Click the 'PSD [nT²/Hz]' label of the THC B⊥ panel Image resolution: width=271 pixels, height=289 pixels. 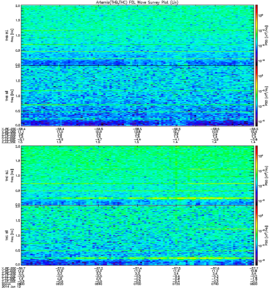(x=267, y=176)
